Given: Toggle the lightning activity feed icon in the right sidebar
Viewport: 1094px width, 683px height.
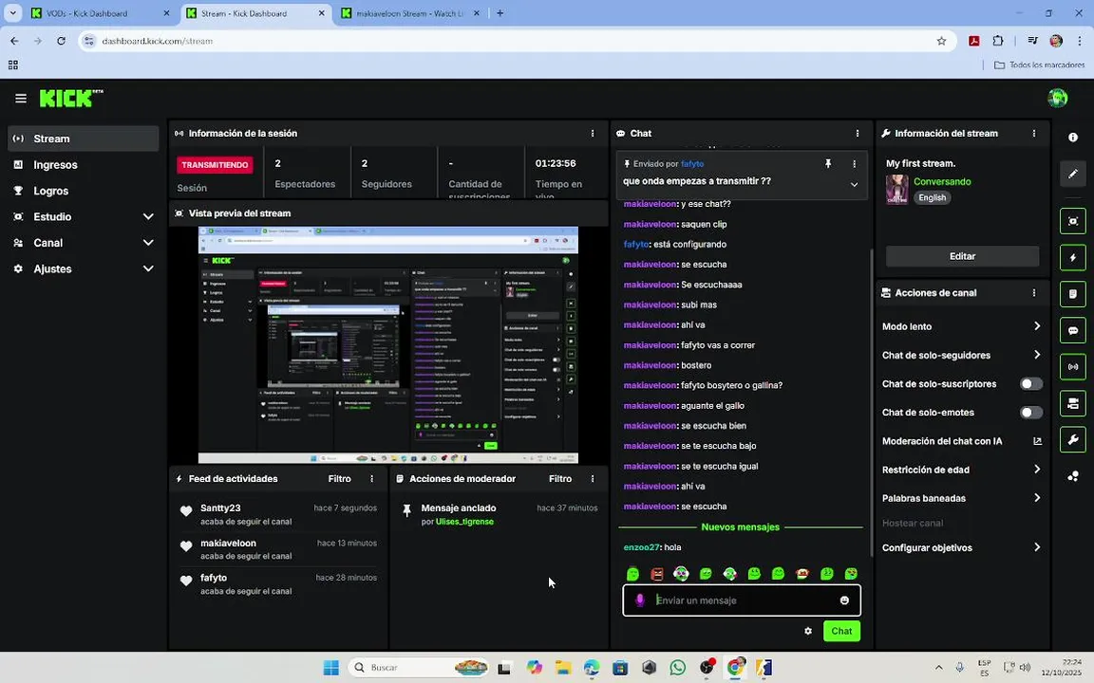Looking at the screenshot, I should (1072, 257).
